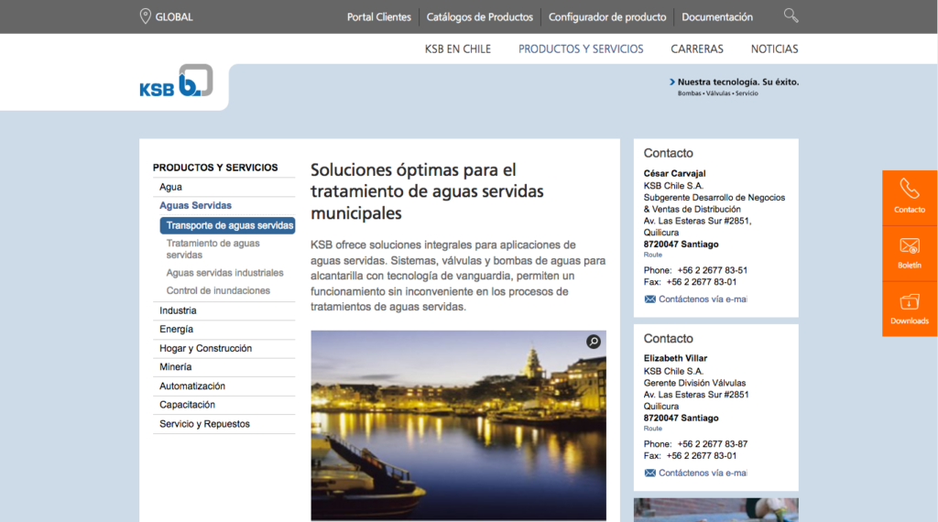Click Route link under Elizabeth Villar's address

(652, 429)
